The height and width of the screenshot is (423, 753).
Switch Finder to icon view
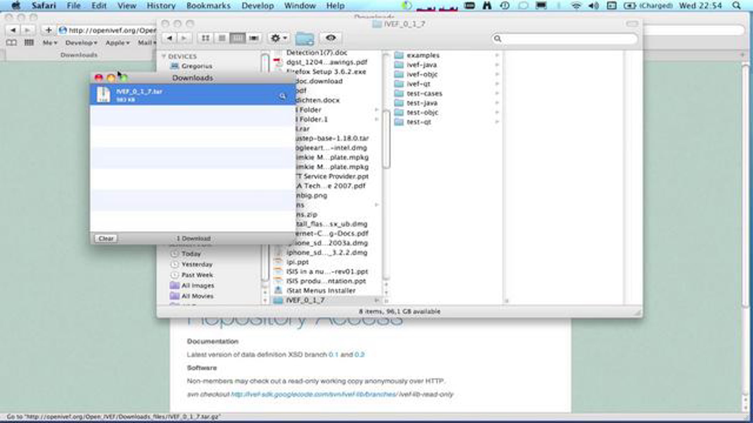(206, 38)
